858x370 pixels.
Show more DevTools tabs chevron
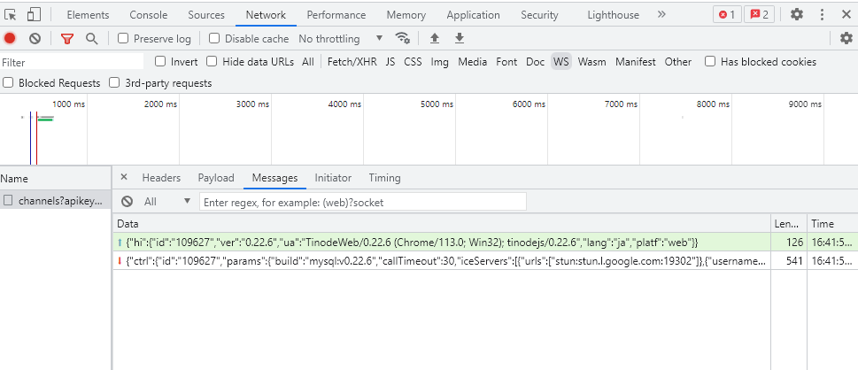pyautogui.click(x=661, y=15)
